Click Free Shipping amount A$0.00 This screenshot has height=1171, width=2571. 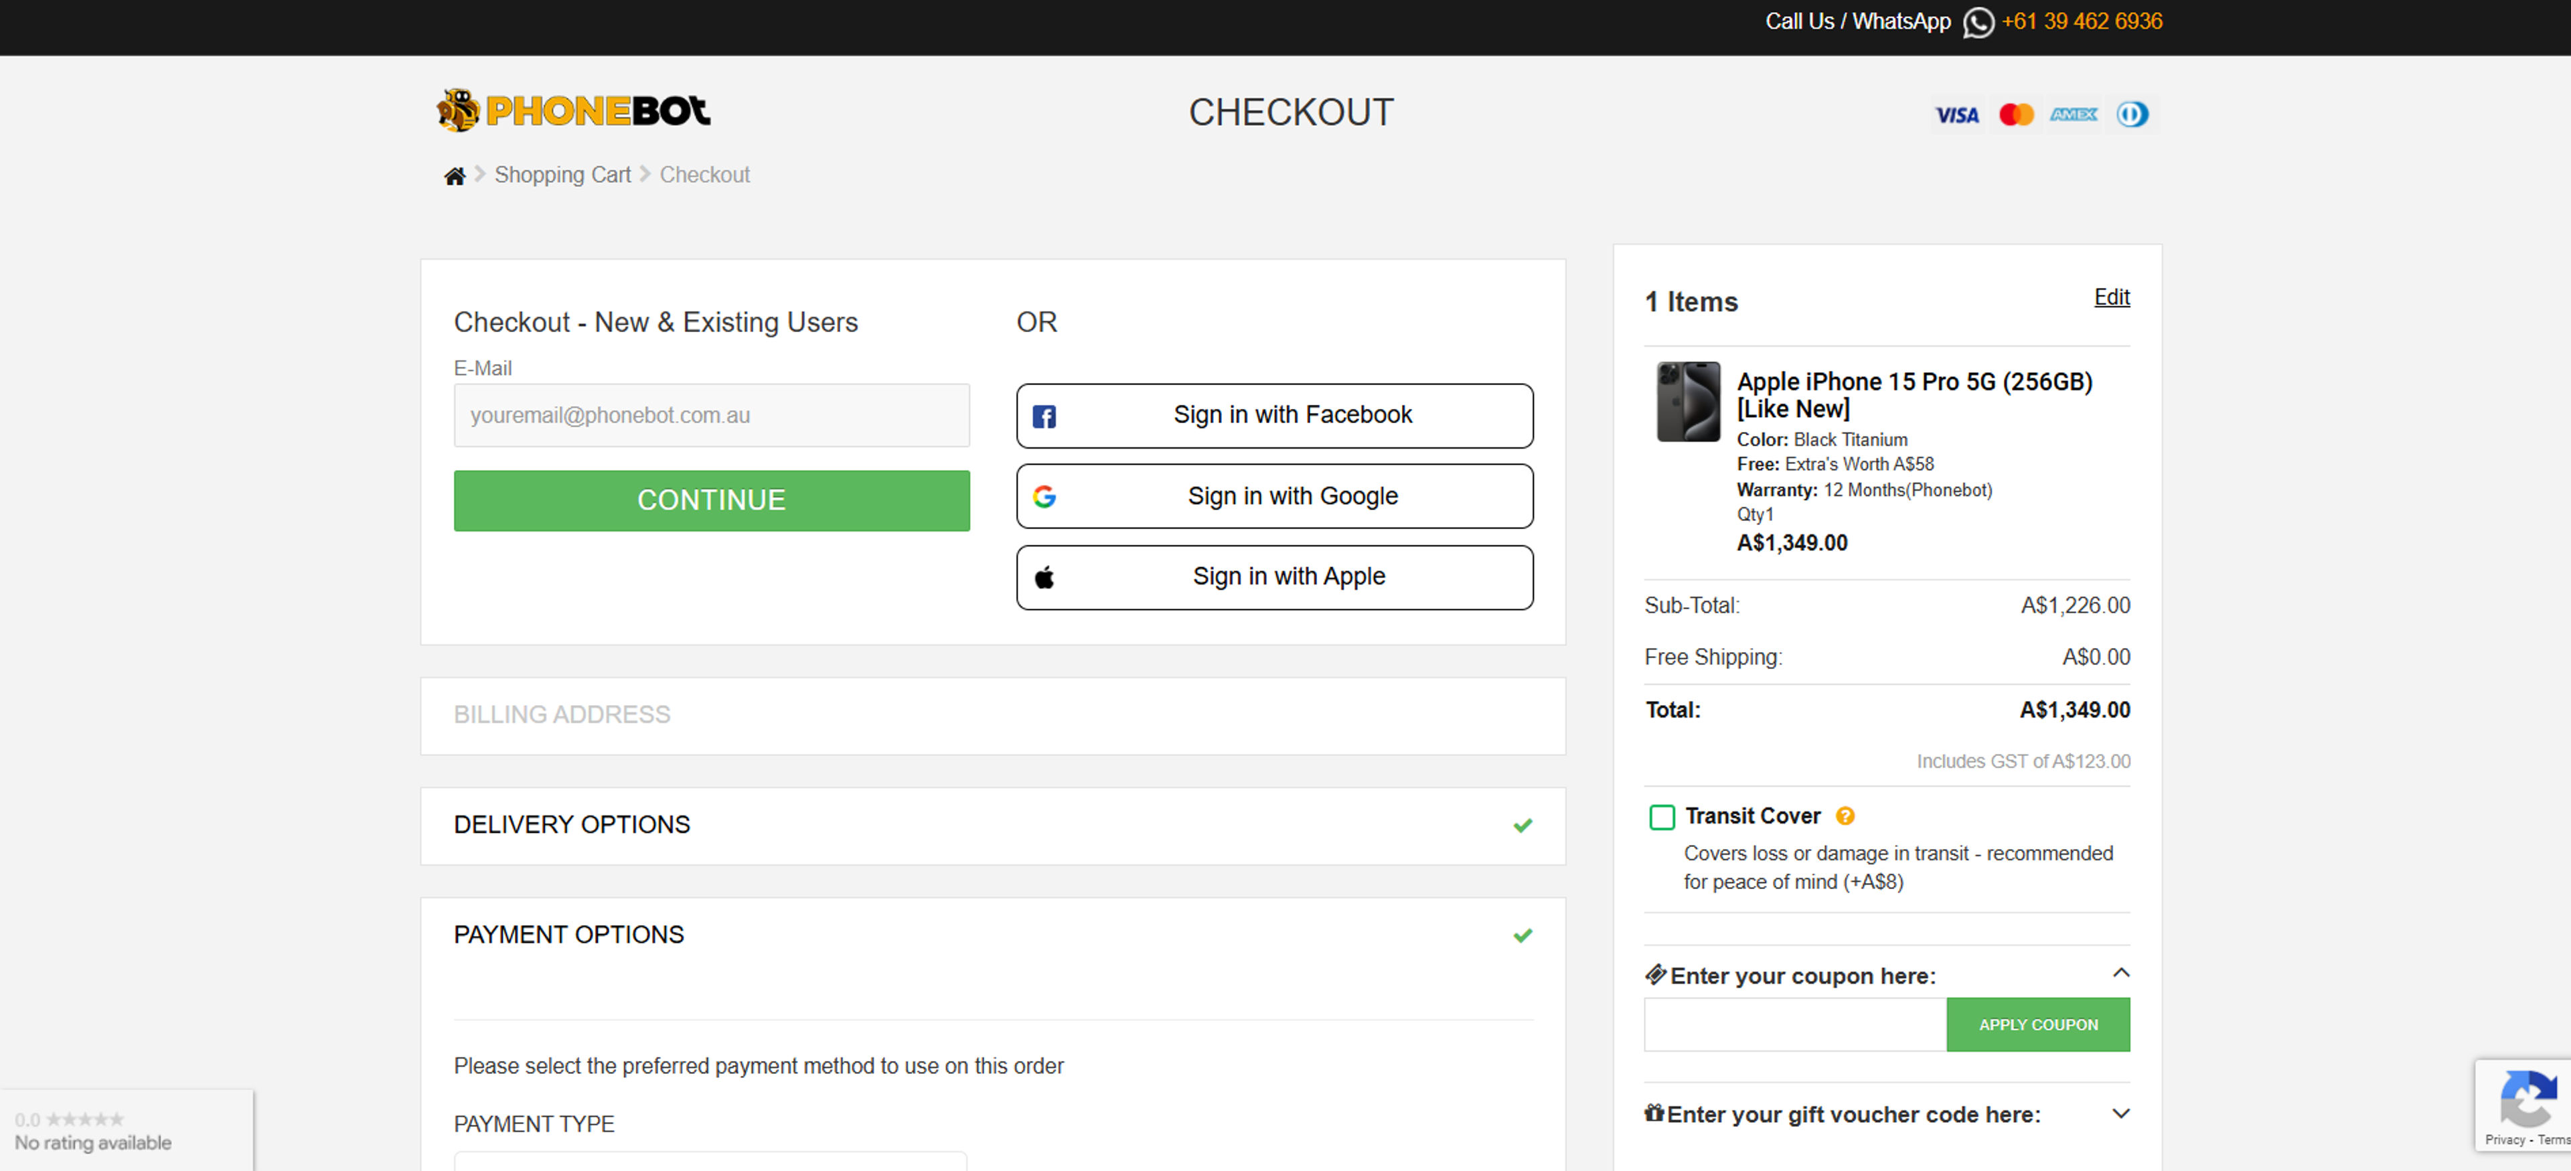(2096, 658)
